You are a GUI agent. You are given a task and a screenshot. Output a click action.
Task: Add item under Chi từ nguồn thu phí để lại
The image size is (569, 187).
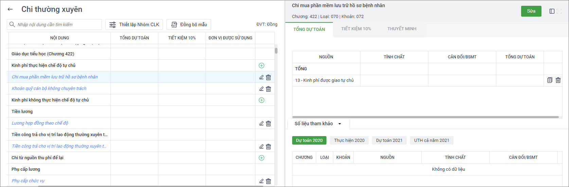tap(261, 158)
